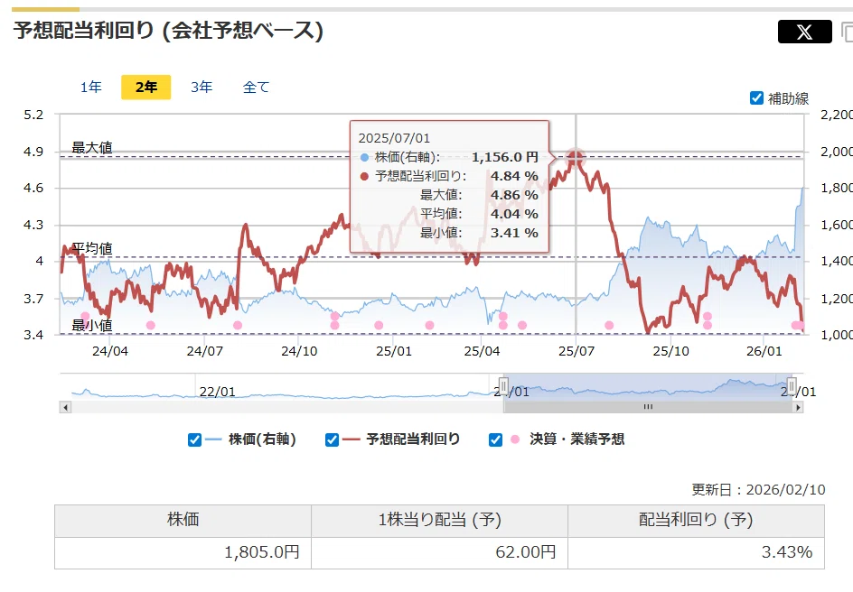
Task: Share chart via the X button
Action: (804, 32)
